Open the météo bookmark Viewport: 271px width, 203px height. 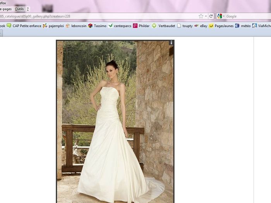[x=246, y=26]
